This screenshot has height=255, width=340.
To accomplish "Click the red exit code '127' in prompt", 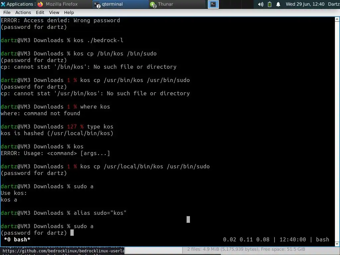I will coord(72,127).
